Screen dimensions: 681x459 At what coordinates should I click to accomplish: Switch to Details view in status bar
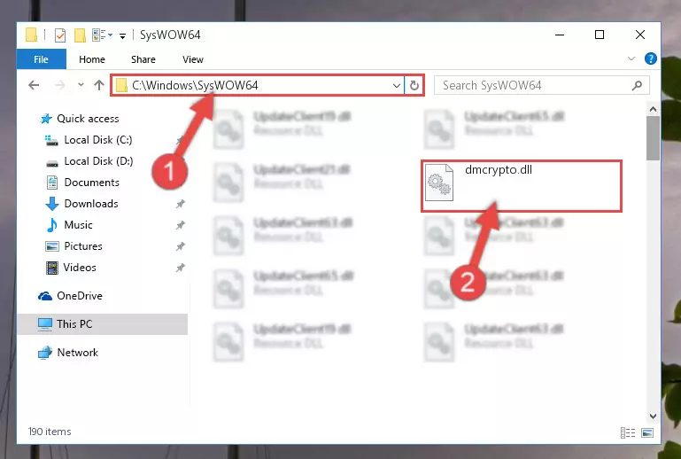click(628, 432)
